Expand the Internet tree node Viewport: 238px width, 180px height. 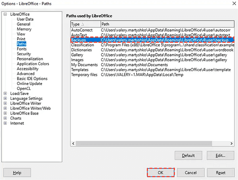pyautogui.click(x=5, y=123)
